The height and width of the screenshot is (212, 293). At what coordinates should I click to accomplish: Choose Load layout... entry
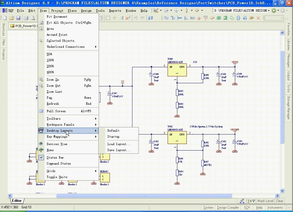(x=119, y=144)
